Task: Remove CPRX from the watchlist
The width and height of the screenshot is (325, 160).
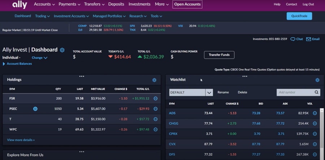Action: (315, 134)
